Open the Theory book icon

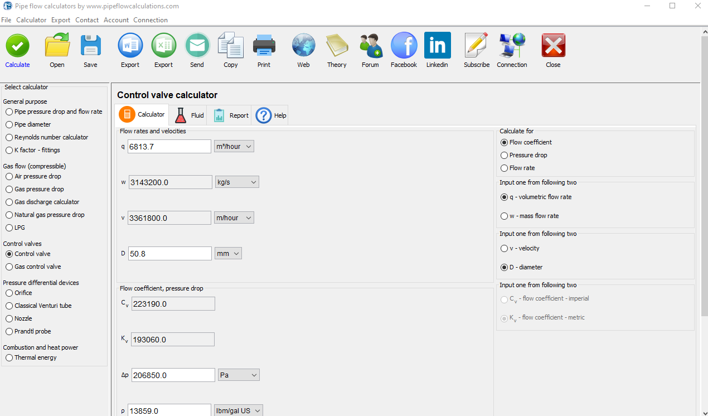(337, 46)
